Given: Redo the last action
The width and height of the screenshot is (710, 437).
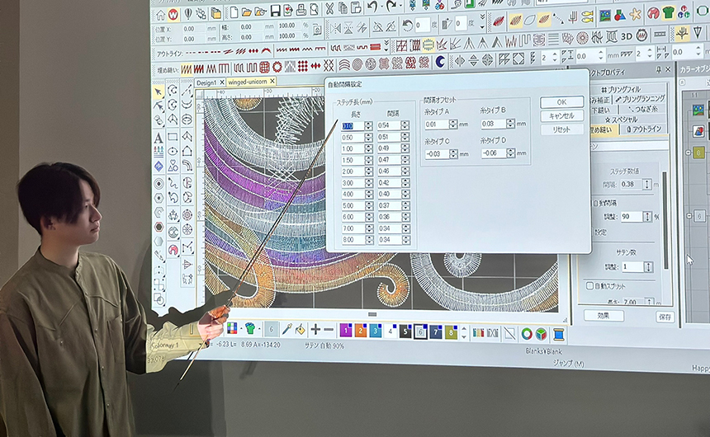Looking at the screenshot, I should (x=391, y=6).
